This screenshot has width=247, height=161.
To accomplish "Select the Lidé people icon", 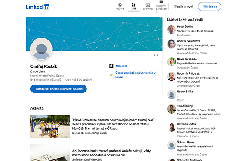I will [x=133, y=5].
